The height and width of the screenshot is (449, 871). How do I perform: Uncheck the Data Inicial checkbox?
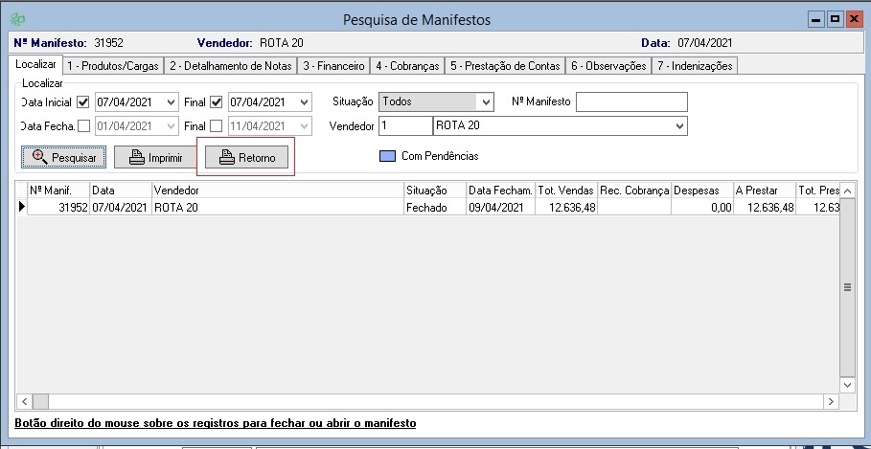[83, 102]
